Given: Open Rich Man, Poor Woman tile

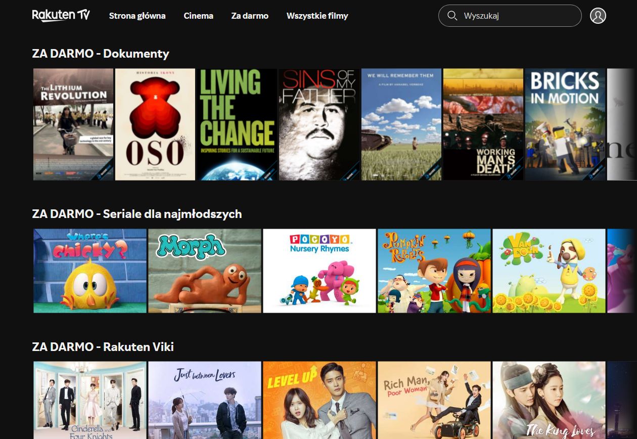Looking at the screenshot, I should click(x=434, y=400).
